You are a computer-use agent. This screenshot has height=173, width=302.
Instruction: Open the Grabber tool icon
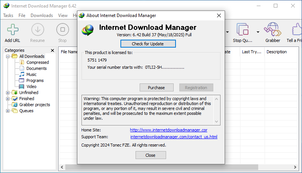pyautogui.click(x=273, y=29)
